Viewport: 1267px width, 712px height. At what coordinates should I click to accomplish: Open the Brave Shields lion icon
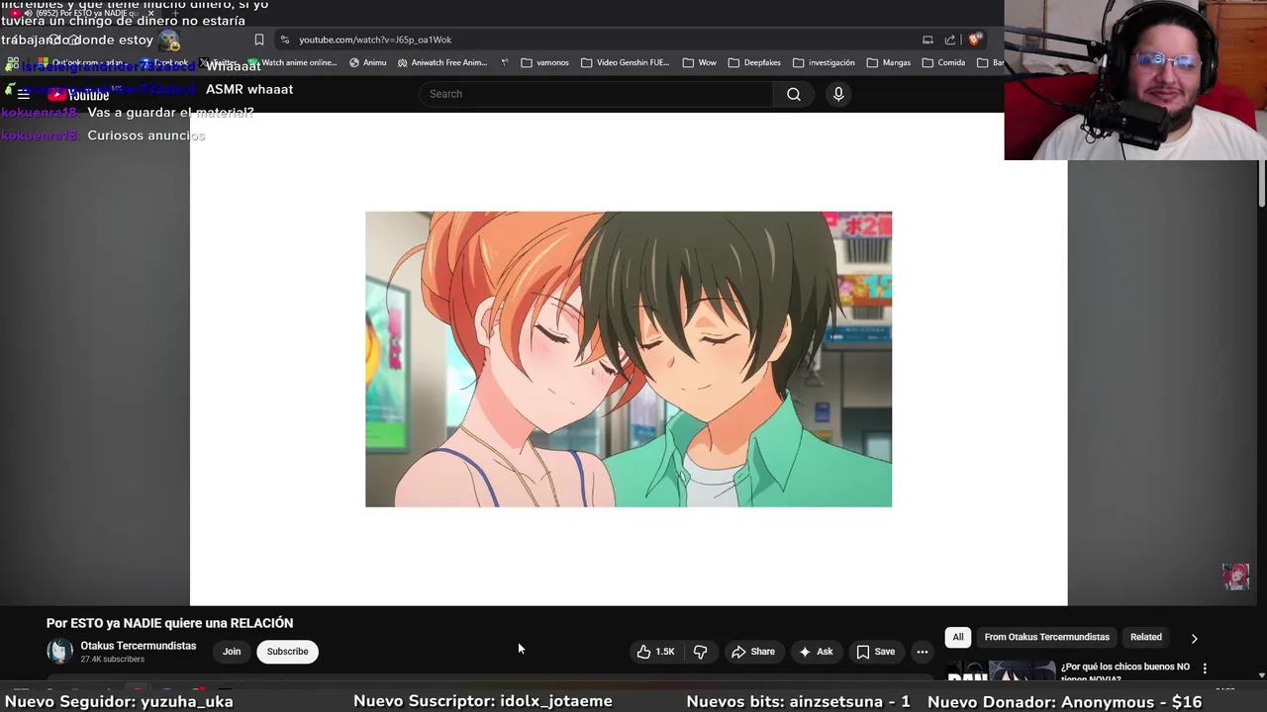pyautogui.click(x=975, y=40)
